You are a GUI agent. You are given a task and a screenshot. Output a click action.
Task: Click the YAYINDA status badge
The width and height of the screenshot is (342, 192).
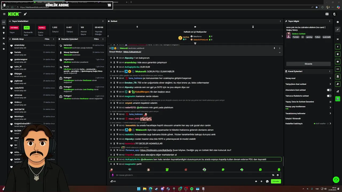(x=14, y=27)
